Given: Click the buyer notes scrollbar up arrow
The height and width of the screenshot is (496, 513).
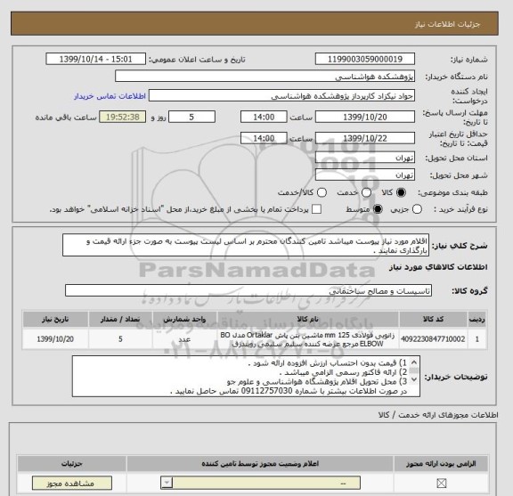Looking at the screenshot, I should [x=414, y=362].
